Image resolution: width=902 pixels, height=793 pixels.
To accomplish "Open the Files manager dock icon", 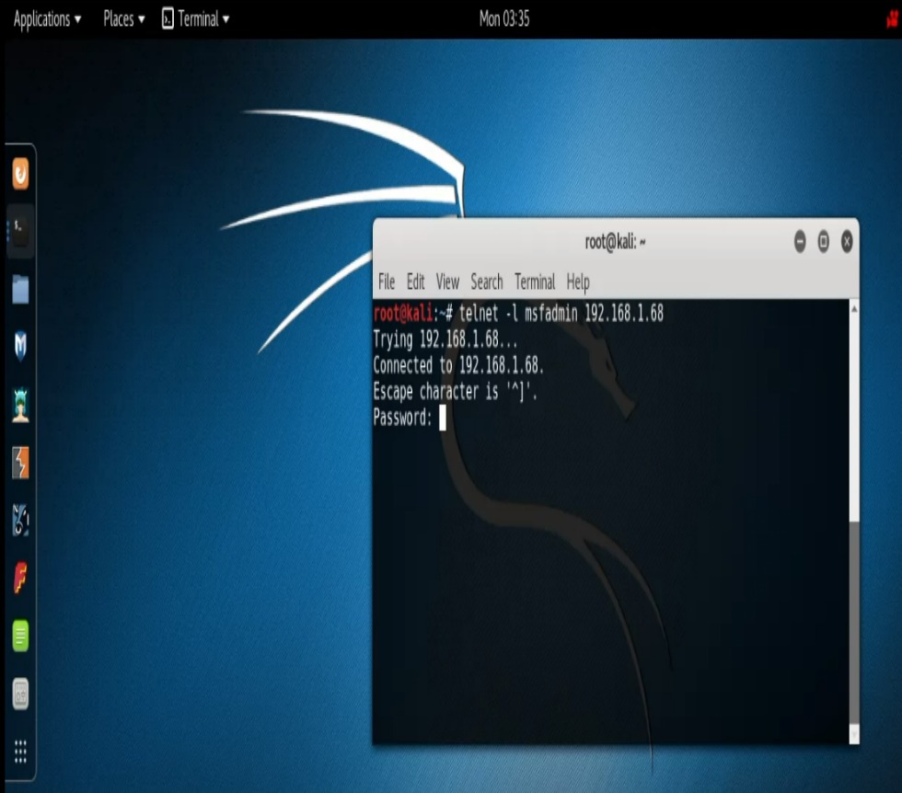I will (x=20, y=289).
